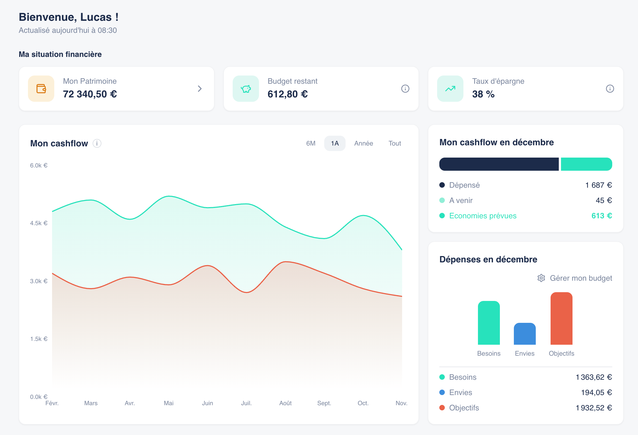Select the savings trend icon on Taux d'épargne
The image size is (638, 435).
(450, 88)
